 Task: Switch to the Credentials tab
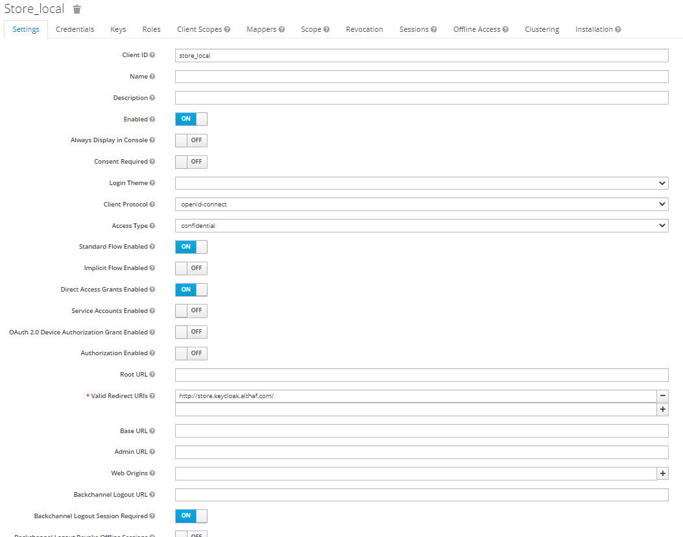tap(75, 29)
